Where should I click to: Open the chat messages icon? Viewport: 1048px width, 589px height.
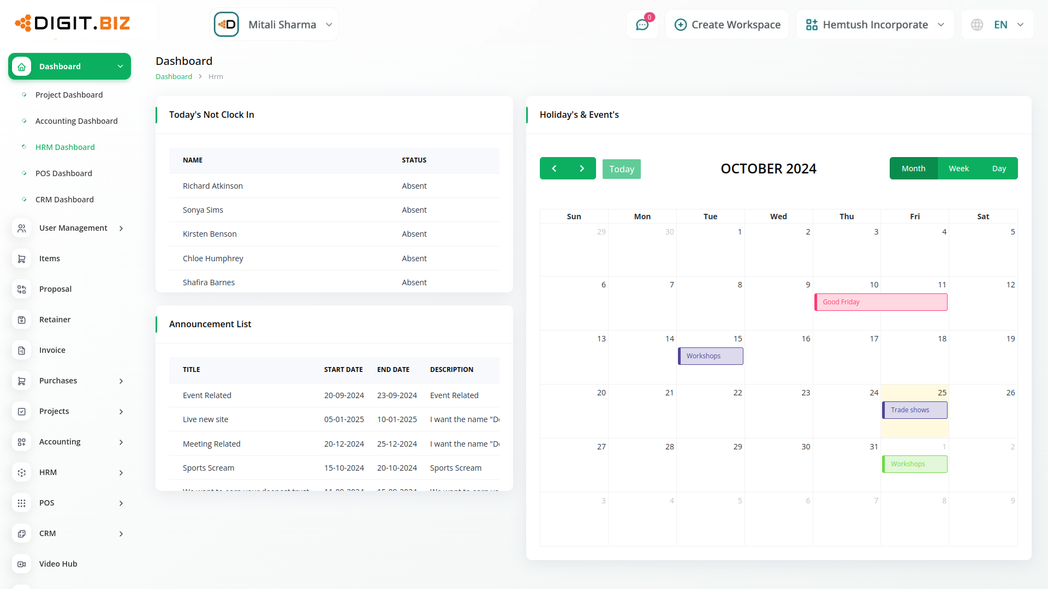coord(642,25)
